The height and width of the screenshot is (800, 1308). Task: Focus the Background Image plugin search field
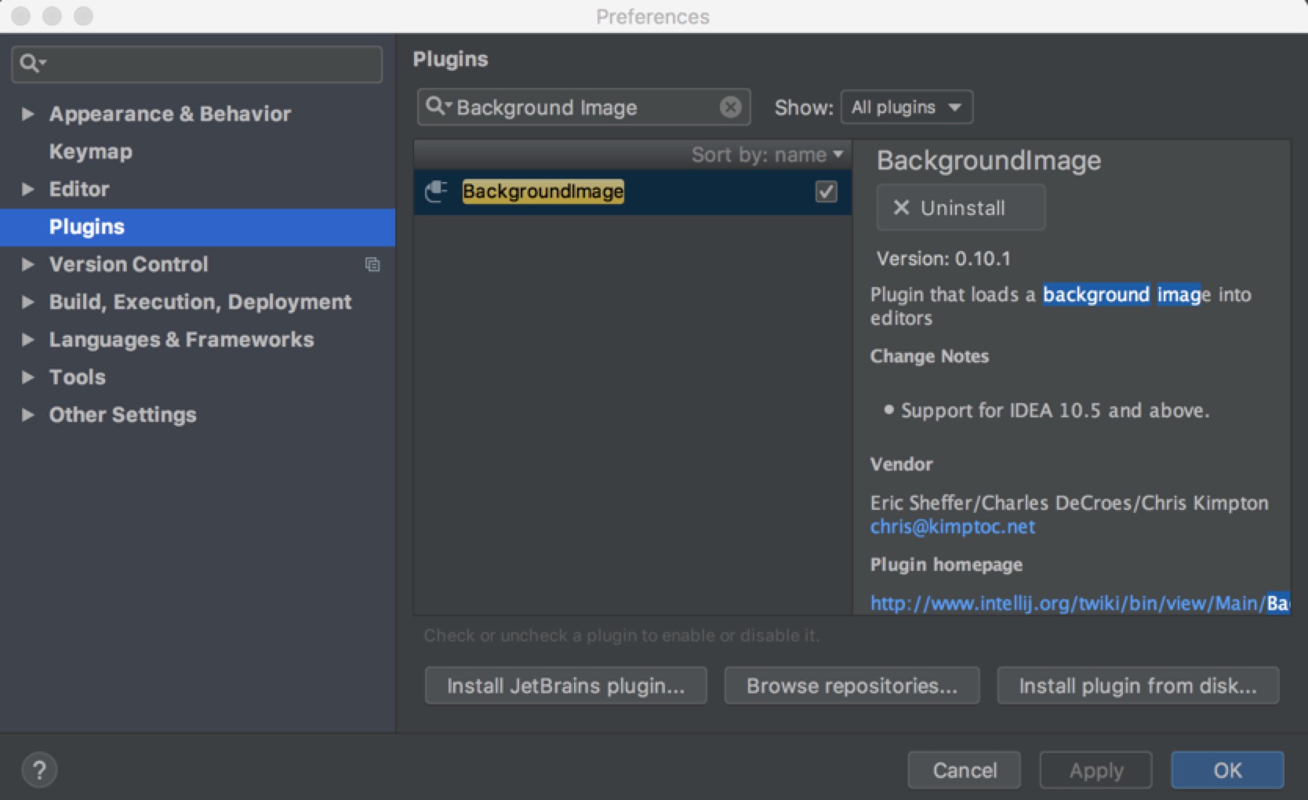tap(583, 107)
